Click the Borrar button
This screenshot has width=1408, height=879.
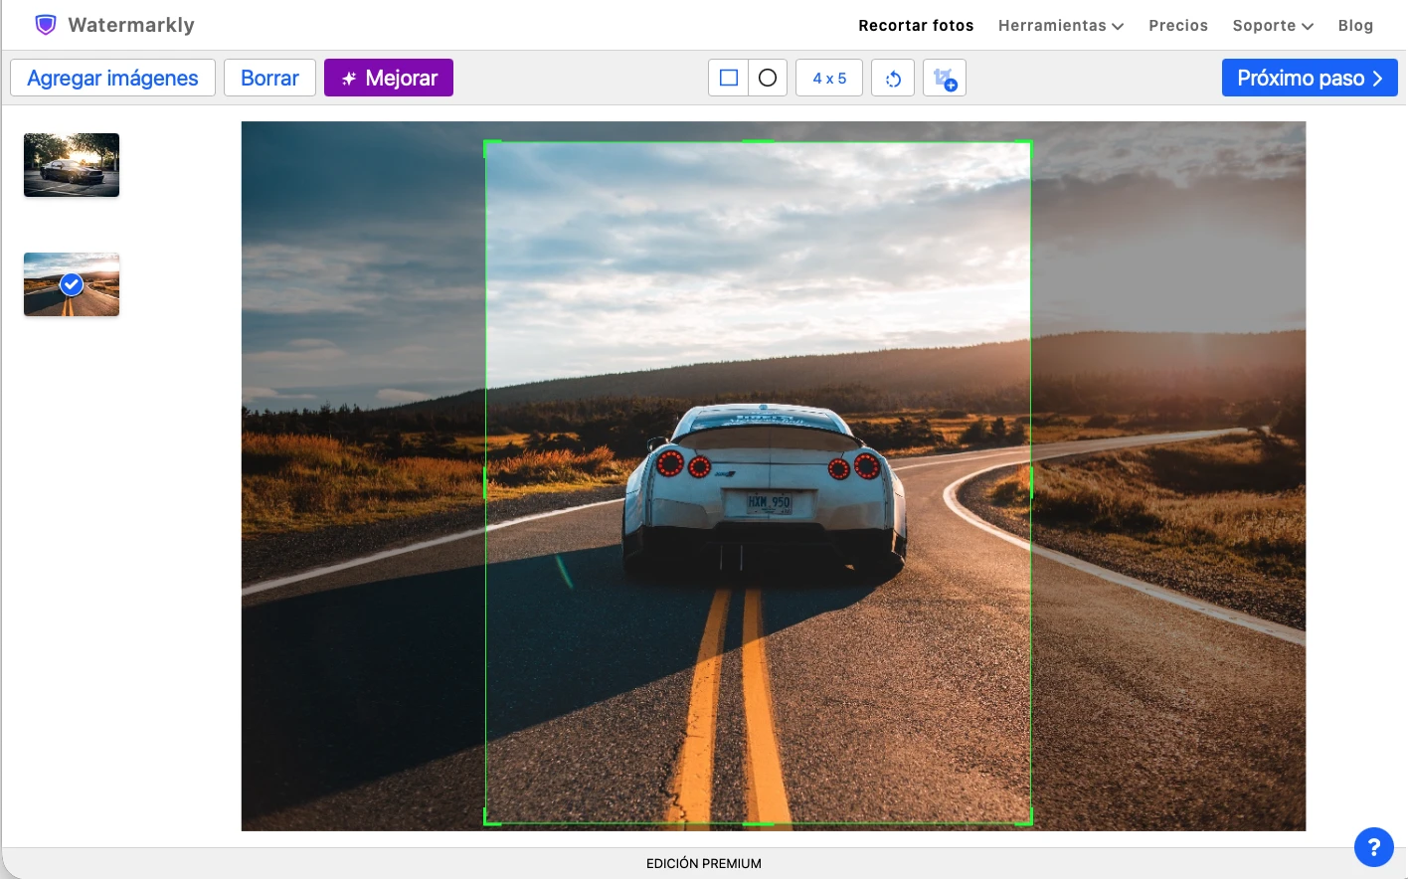tap(269, 78)
